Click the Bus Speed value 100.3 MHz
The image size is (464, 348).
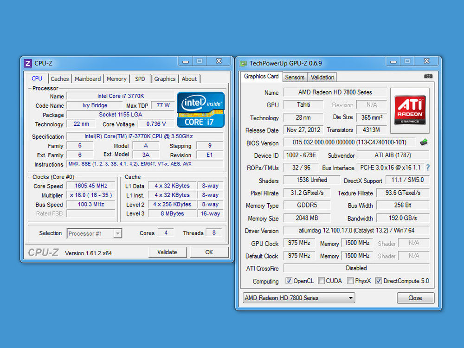click(91, 204)
